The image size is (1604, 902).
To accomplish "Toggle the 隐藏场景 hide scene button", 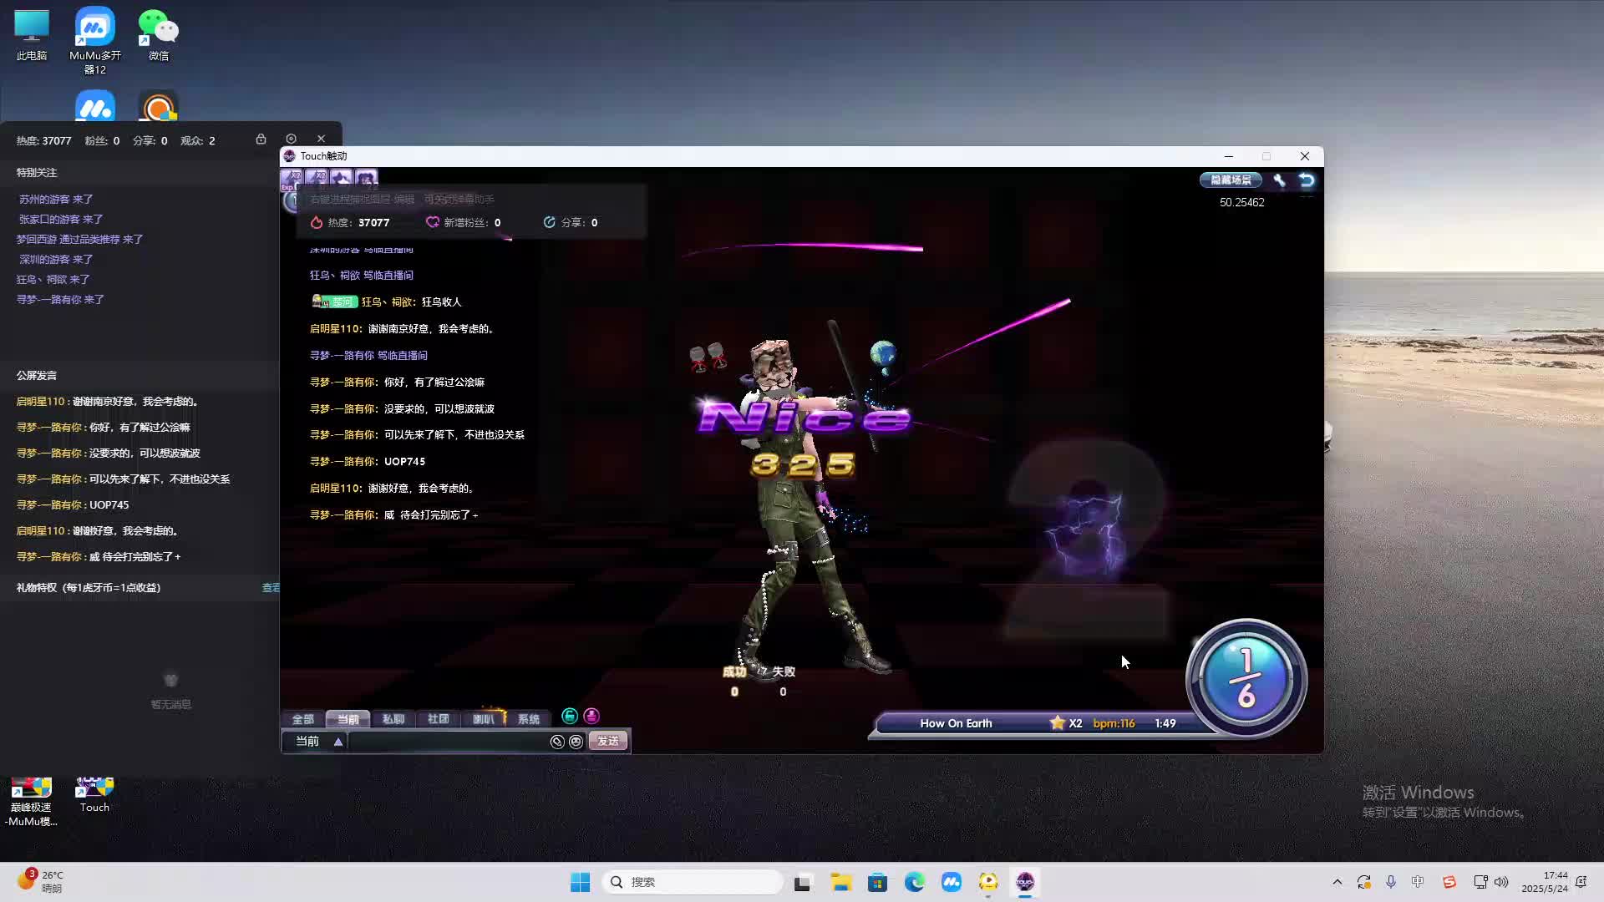I will click(1231, 180).
